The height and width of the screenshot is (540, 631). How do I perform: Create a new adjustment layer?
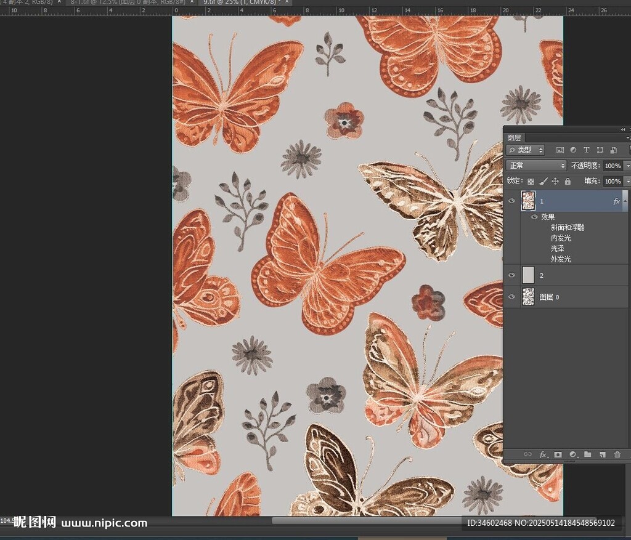tap(573, 454)
